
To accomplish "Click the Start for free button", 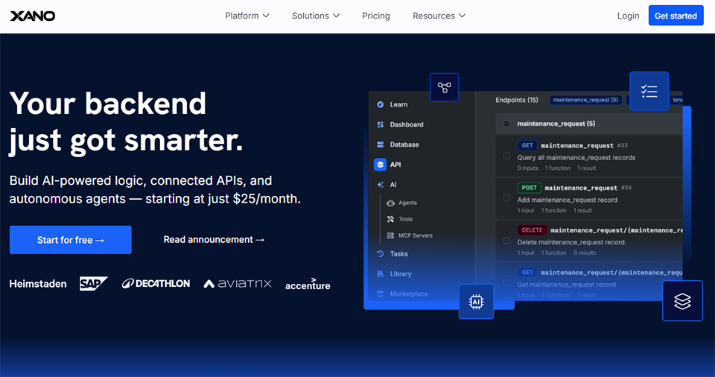I will [x=70, y=240].
